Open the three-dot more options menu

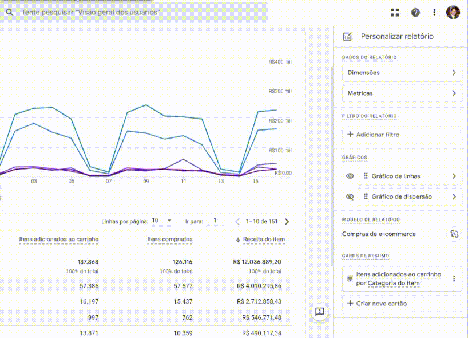(x=434, y=12)
